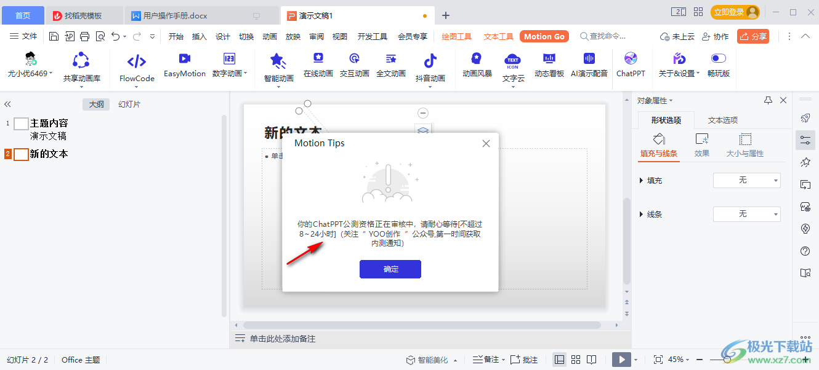Open the 数字动画 number animation tool
The width and height of the screenshot is (819, 370).
pos(229,65)
